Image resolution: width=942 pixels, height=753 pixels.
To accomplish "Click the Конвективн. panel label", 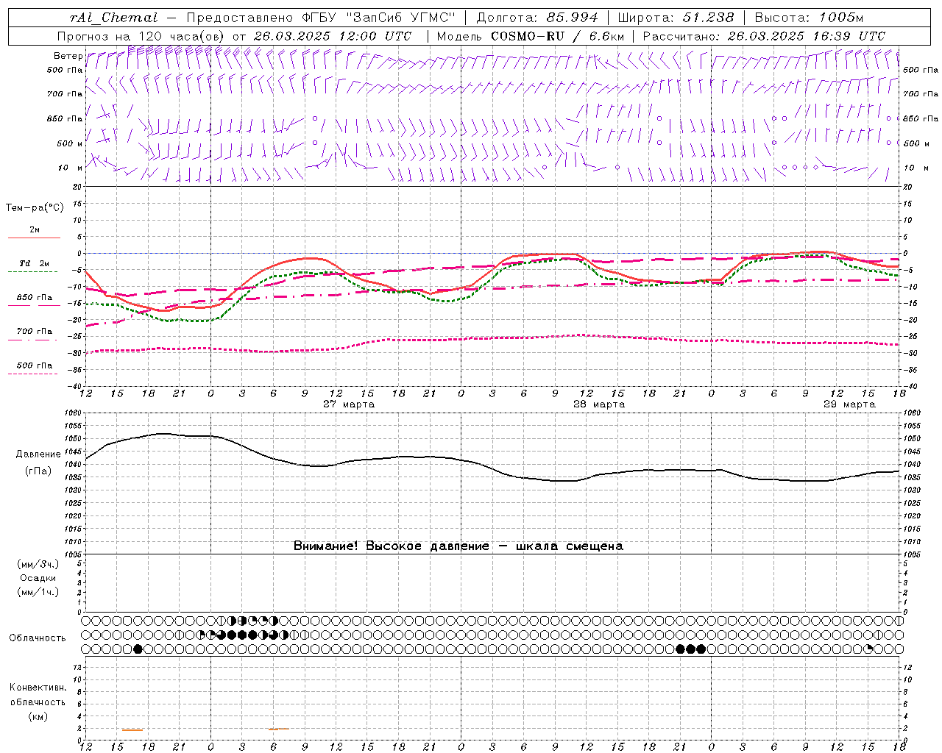I will pyautogui.click(x=38, y=688).
